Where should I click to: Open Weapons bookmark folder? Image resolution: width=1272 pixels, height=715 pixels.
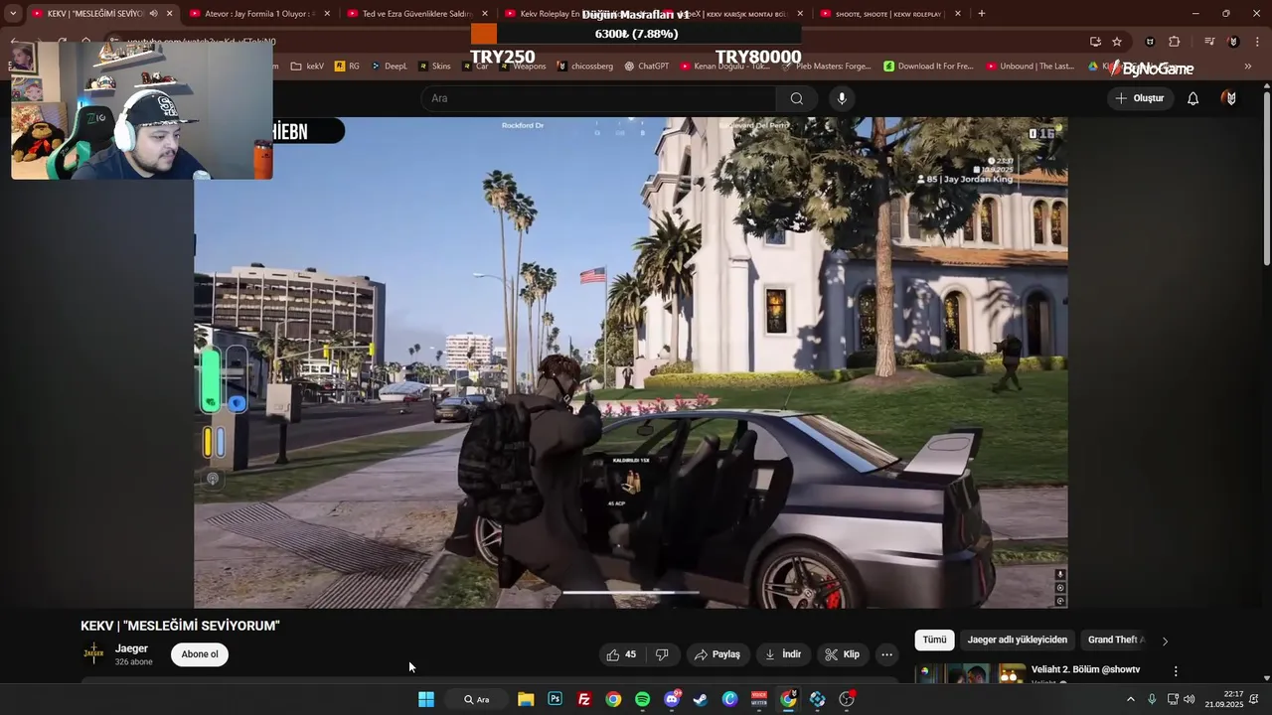pyautogui.click(x=523, y=67)
